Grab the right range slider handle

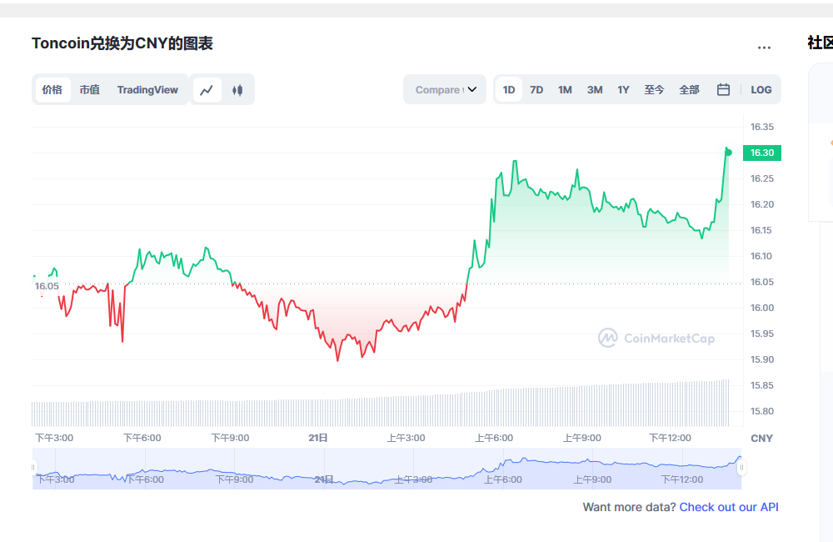[741, 468]
